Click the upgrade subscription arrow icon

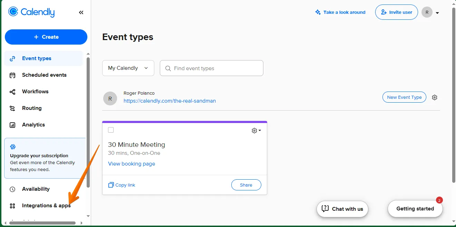tap(13, 147)
